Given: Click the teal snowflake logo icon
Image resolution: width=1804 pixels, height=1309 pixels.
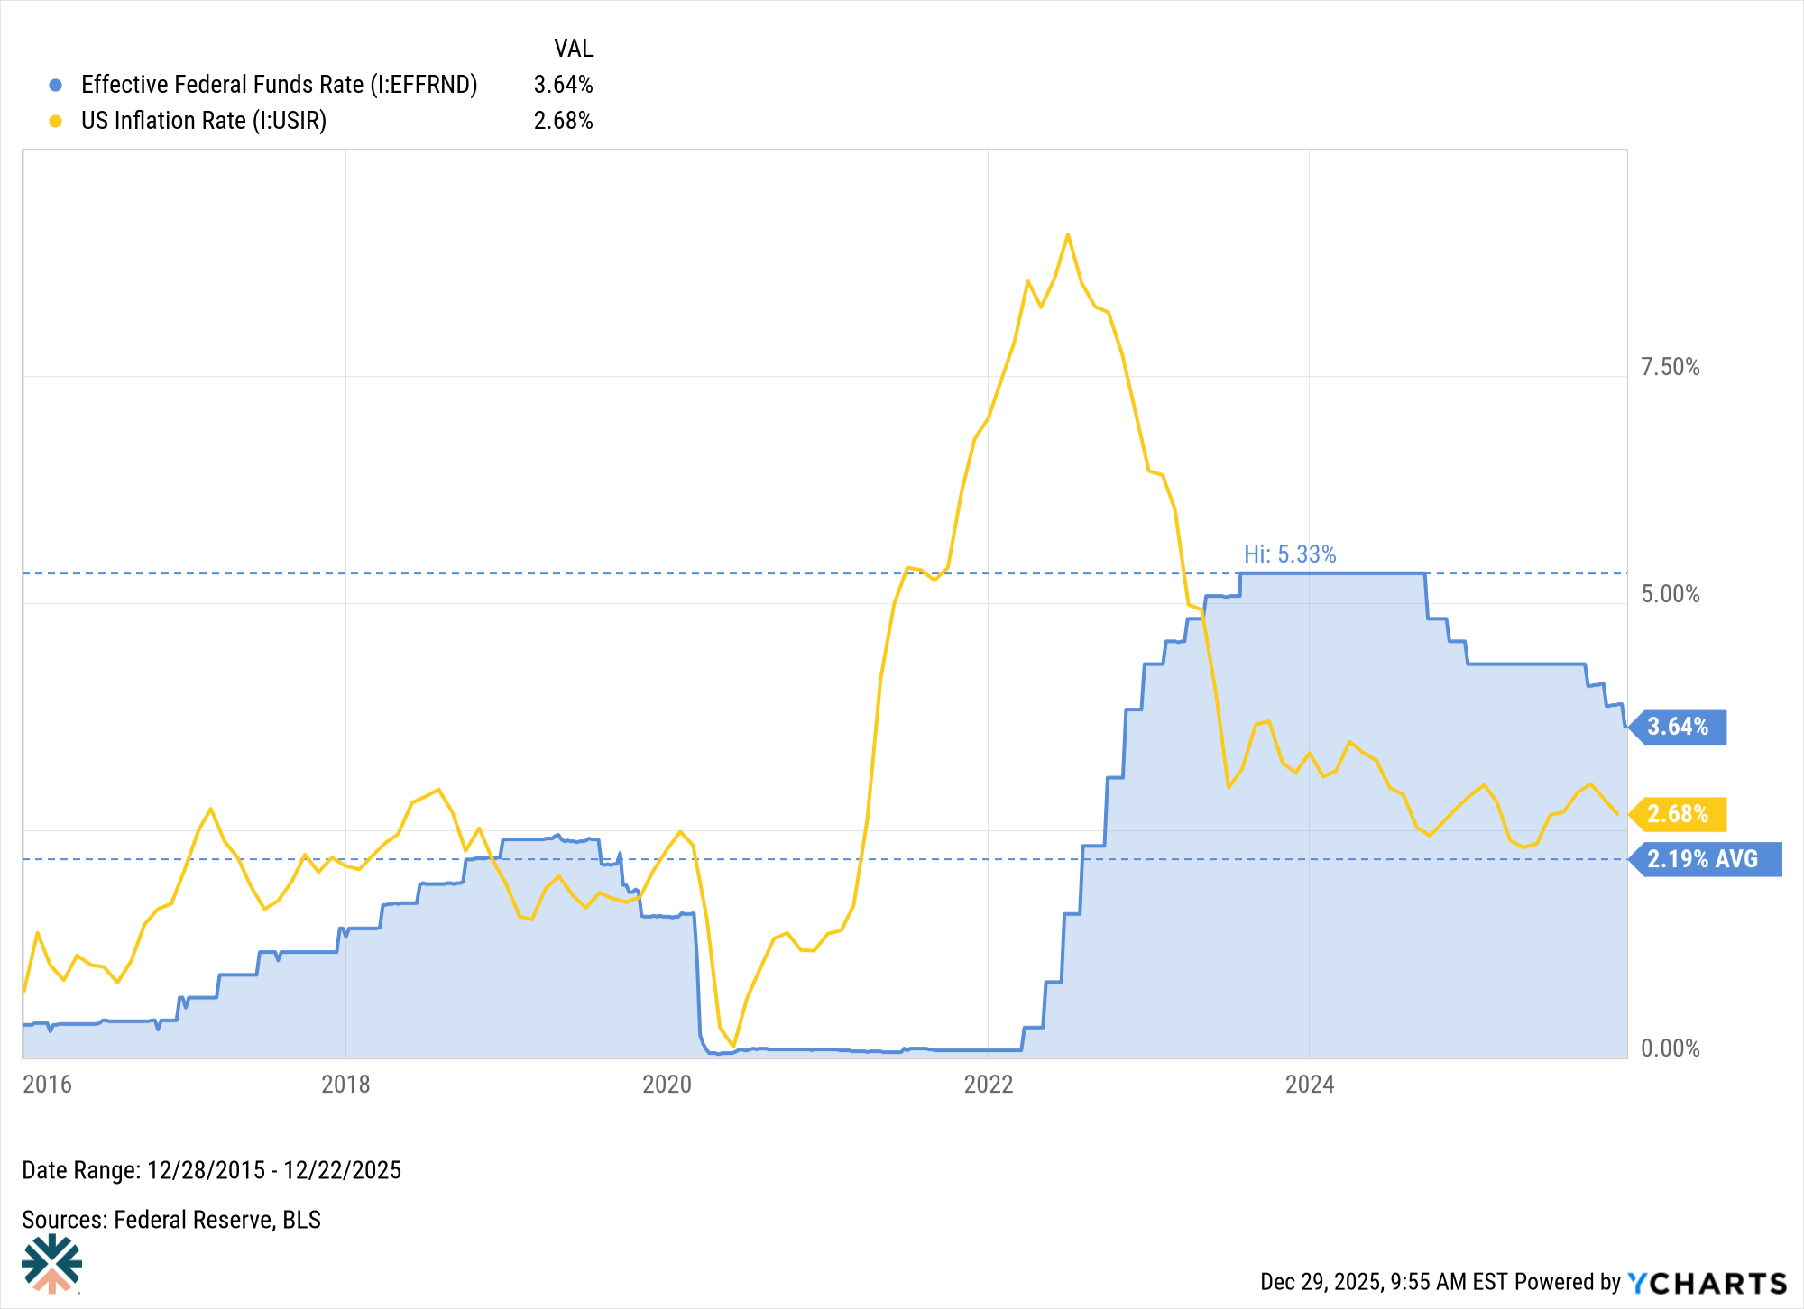Looking at the screenshot, I should point(52,1264).
